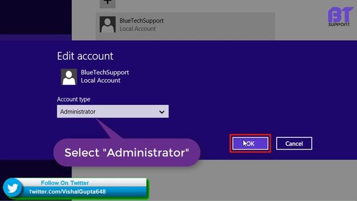Select the BlueTechSupport account avatar in background list

pos(108,25)
